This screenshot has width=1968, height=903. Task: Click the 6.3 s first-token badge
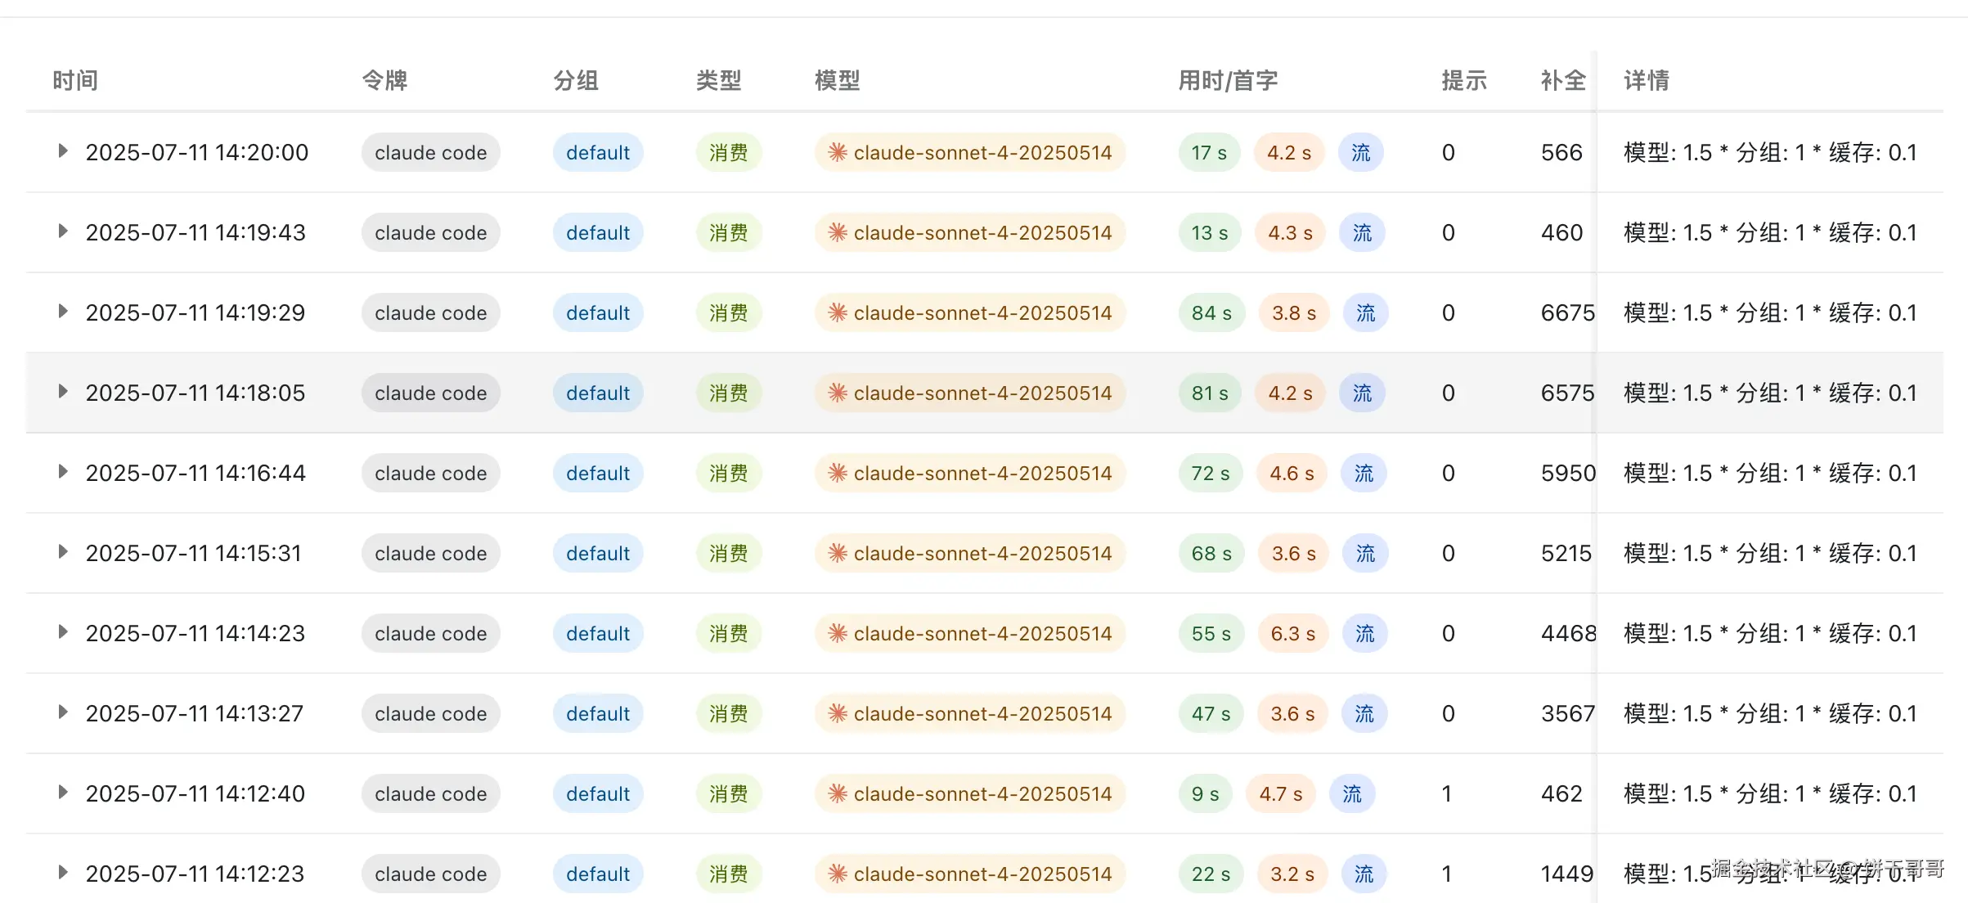point(1292,634)
